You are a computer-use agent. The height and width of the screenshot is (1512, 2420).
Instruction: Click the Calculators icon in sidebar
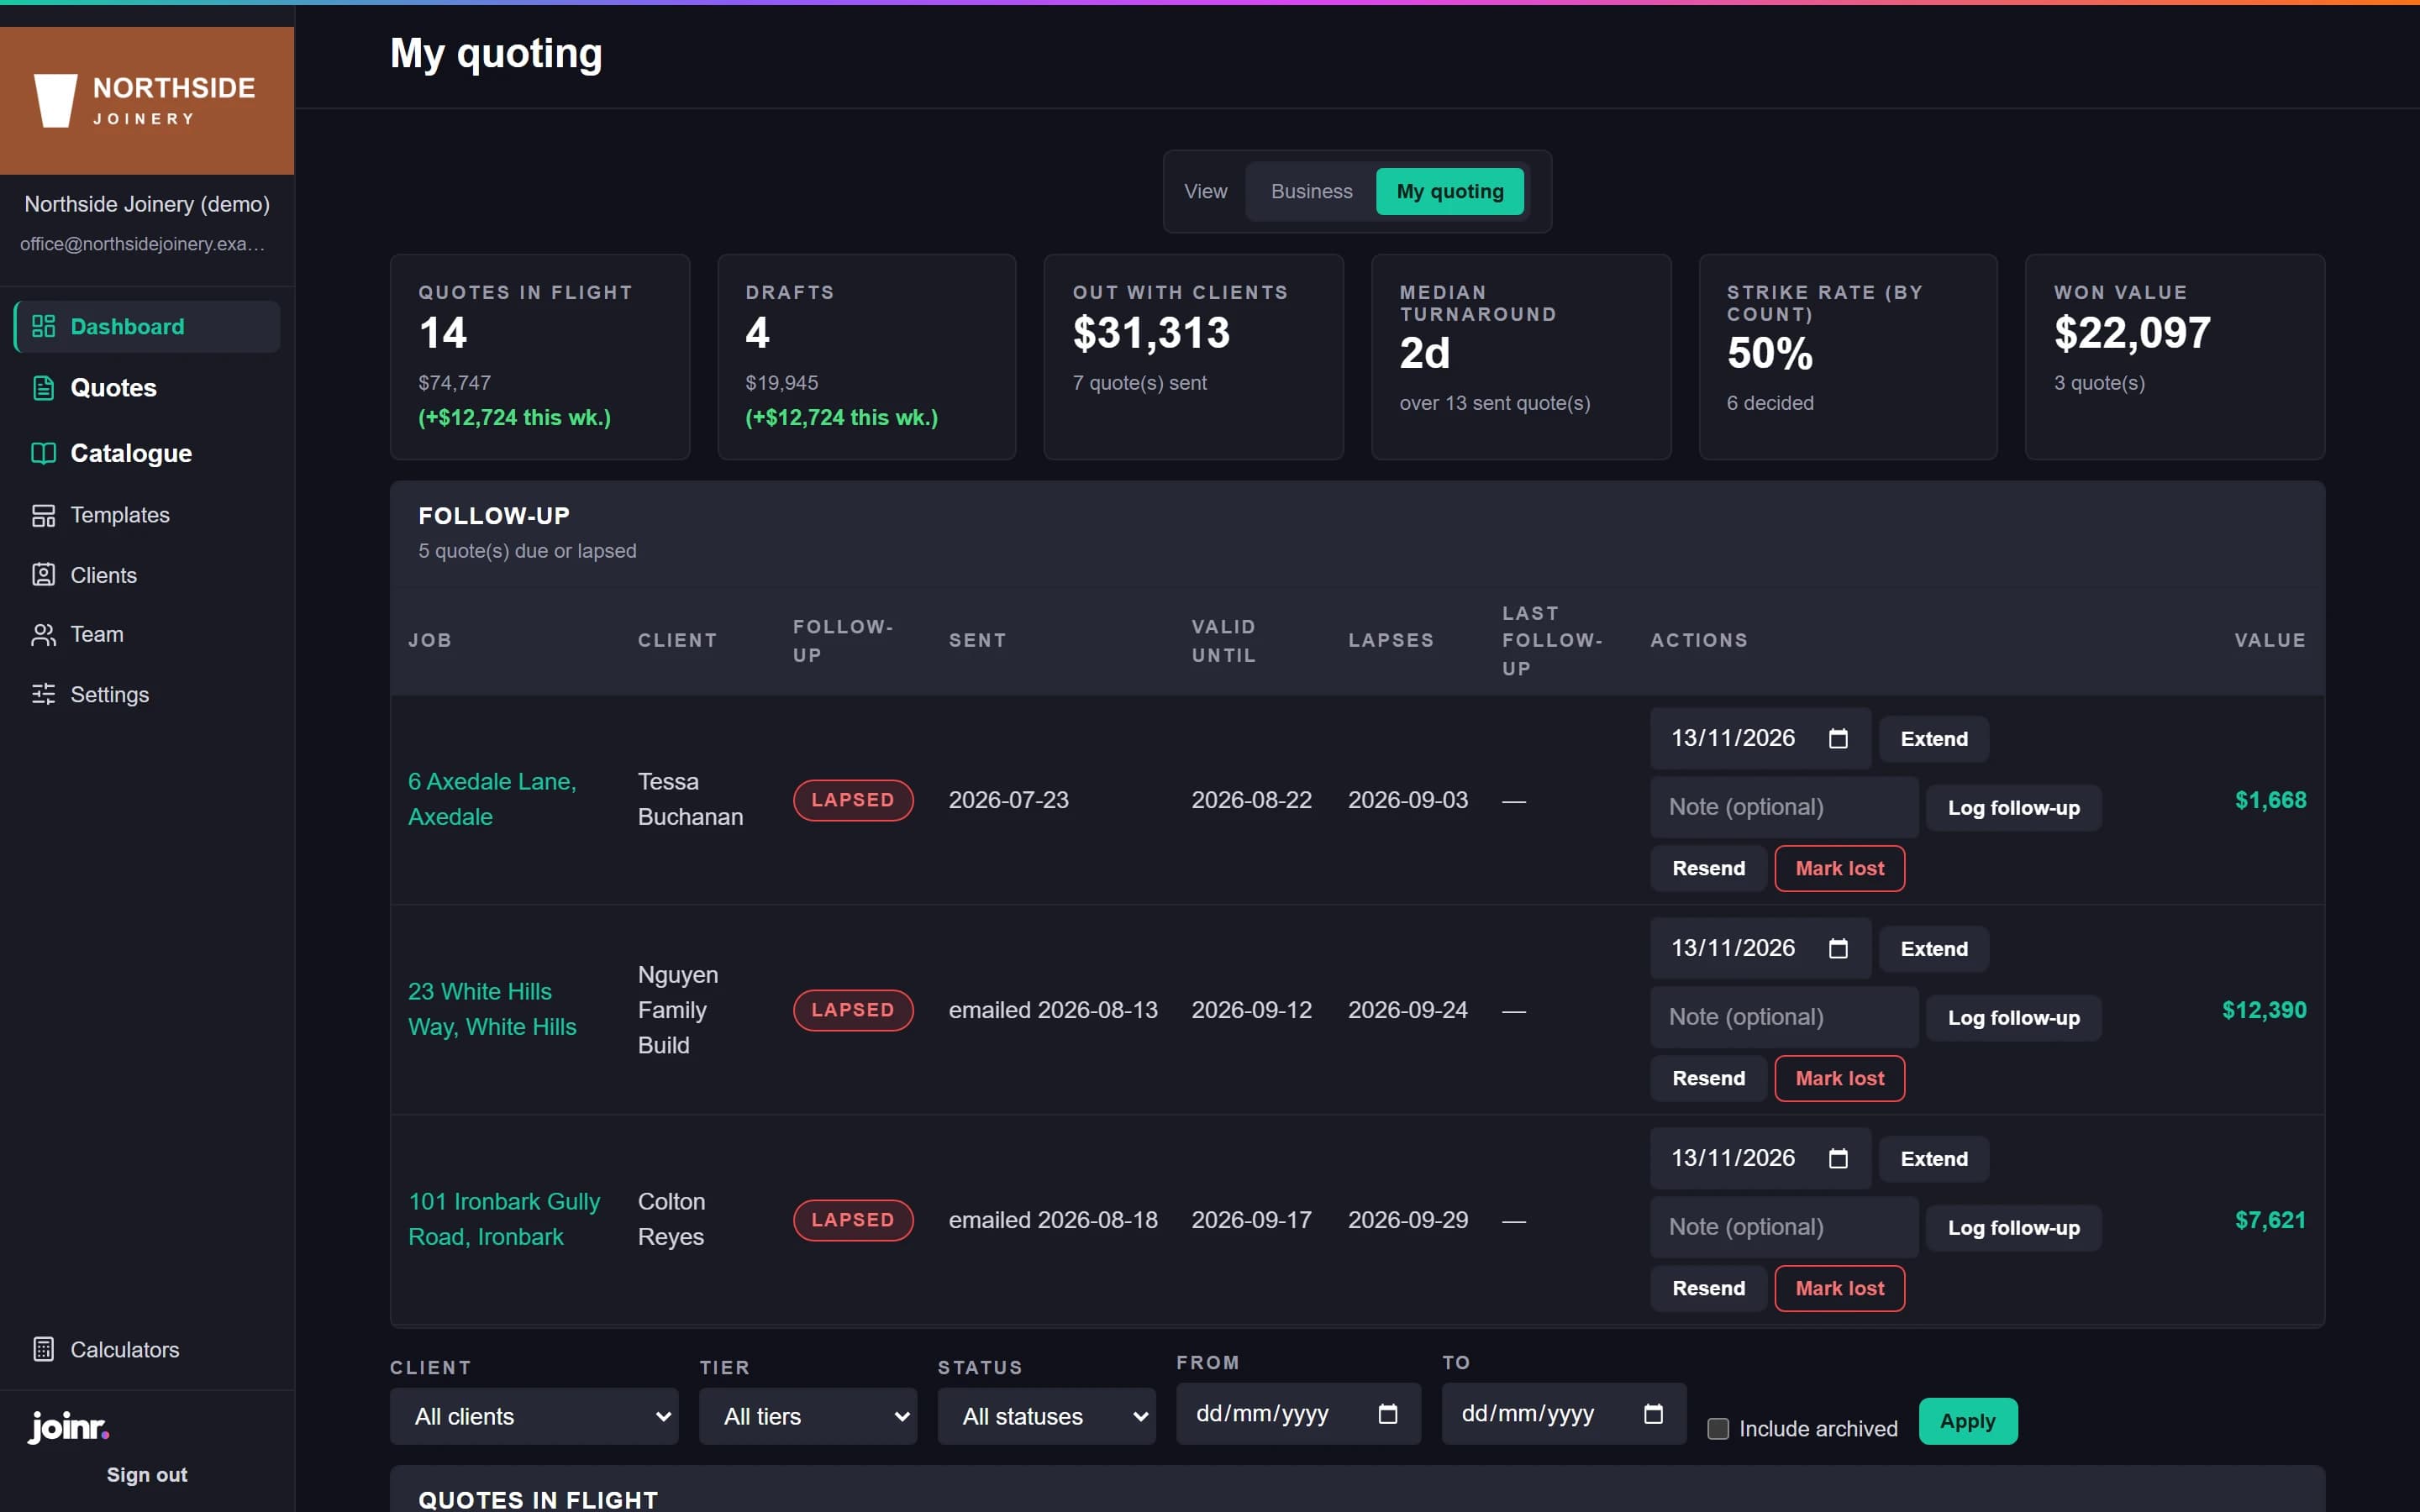click(43, 1349)
